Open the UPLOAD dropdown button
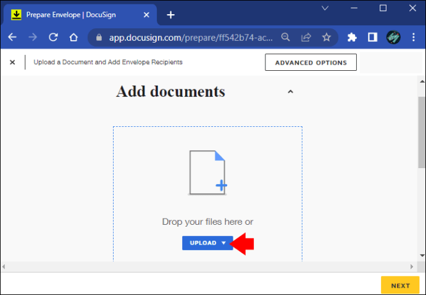The width and height of the screenshot is (426, 295). pos(207,243)
